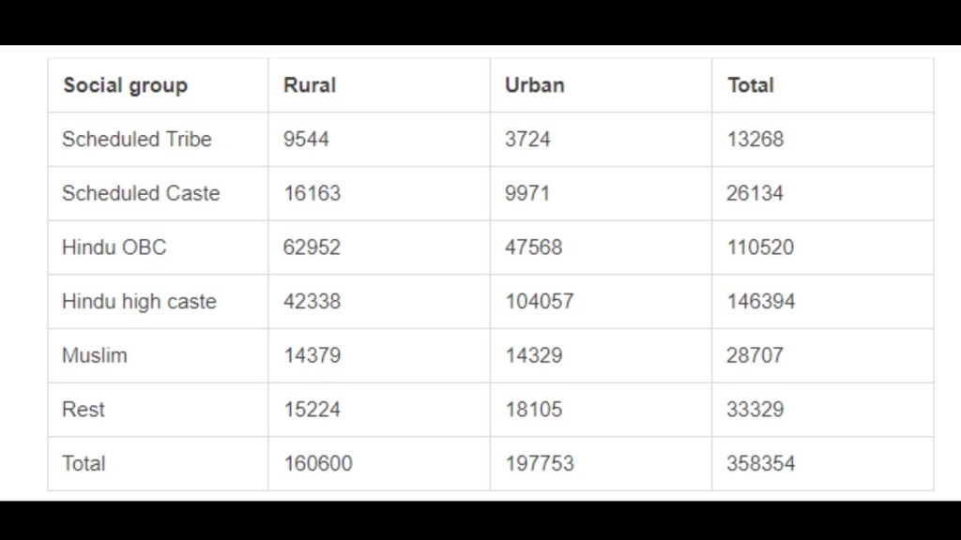
Task: Click the Hindu OBC row label
Action: [x=114, y=248]
